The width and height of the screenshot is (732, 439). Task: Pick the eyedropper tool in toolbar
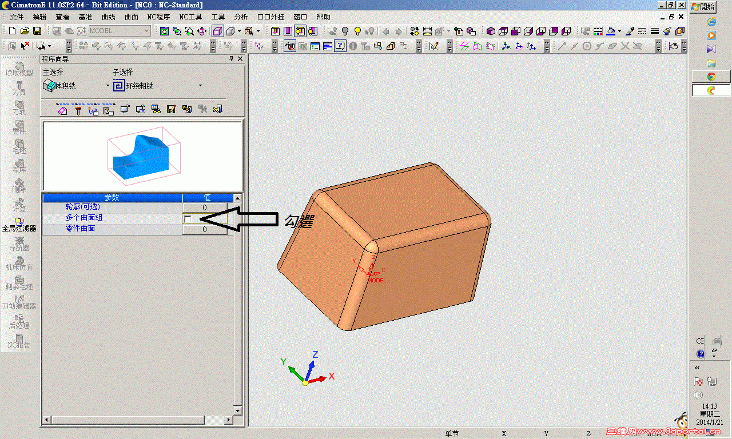630,31
